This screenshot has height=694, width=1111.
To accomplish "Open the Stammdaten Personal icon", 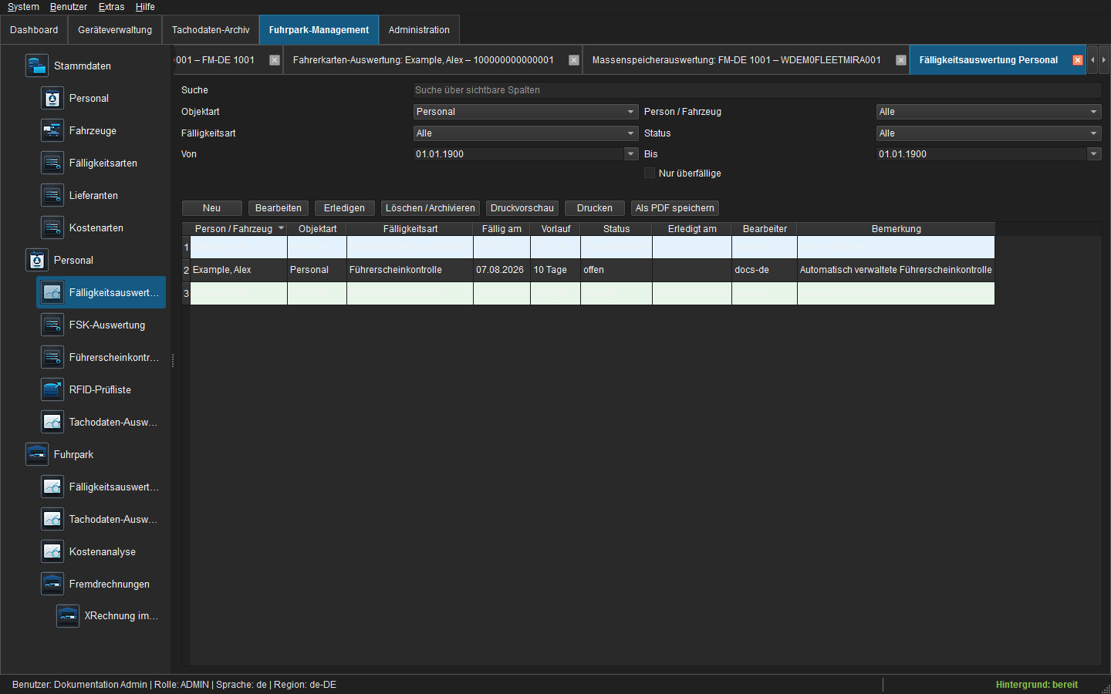I will coord(52,98).
